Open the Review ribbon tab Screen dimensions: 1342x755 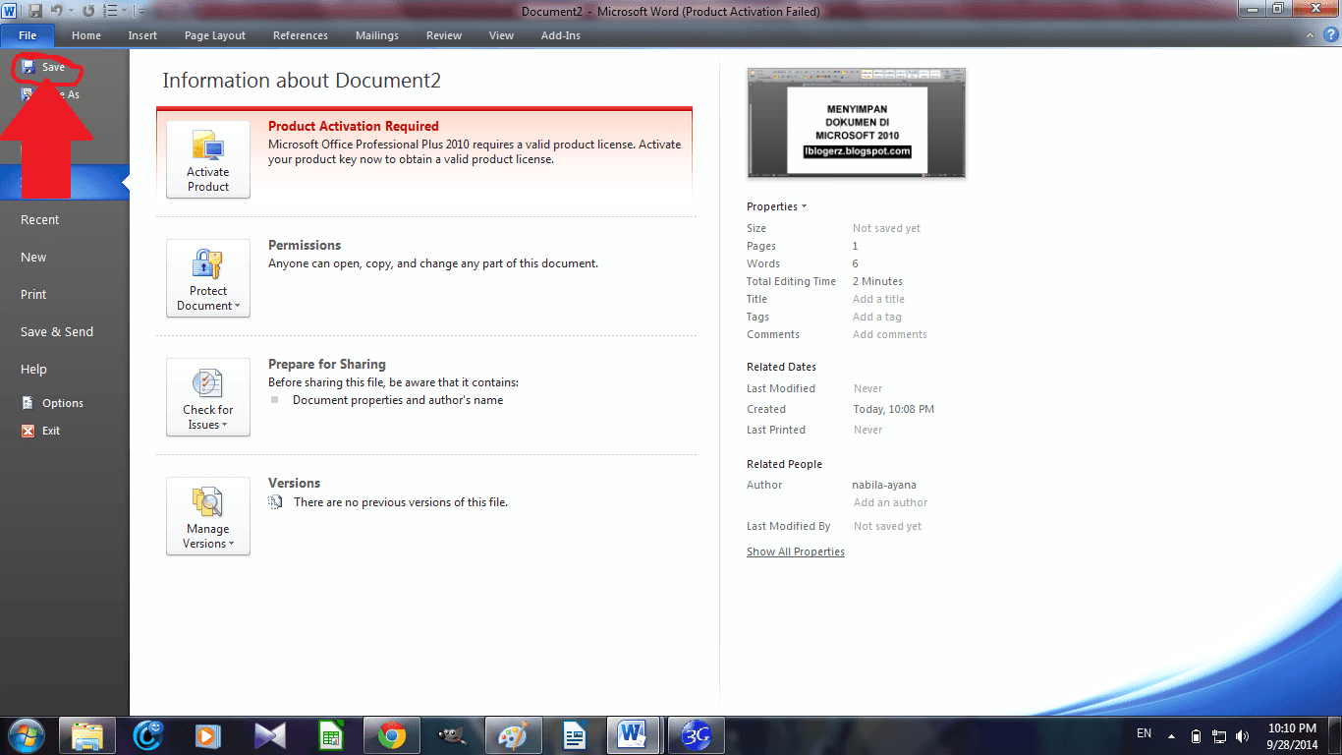(x=444, y=35)
